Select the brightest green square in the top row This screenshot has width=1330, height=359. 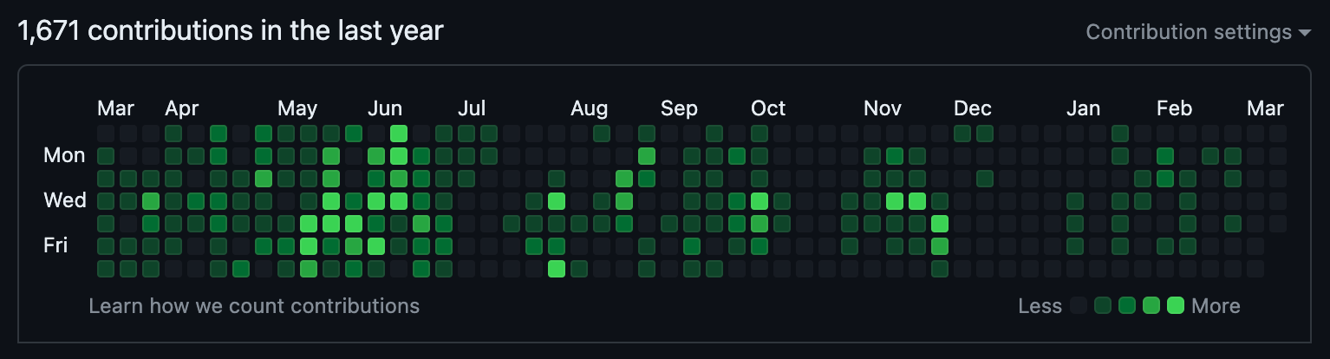[399, 133]
